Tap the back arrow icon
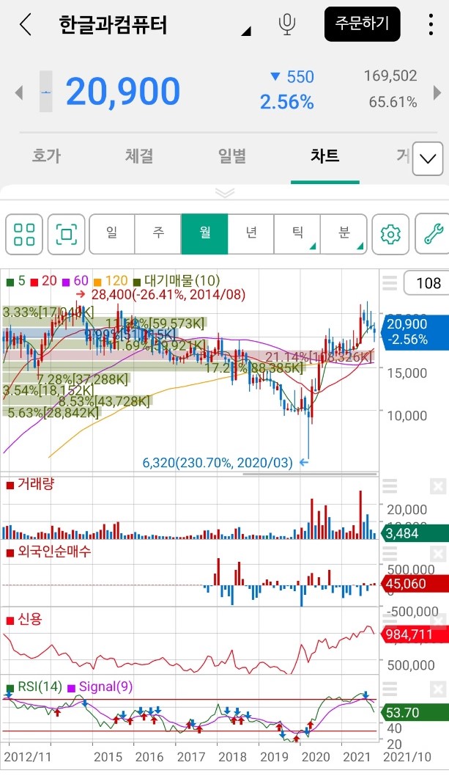449x776 pixels. [25, 24]
